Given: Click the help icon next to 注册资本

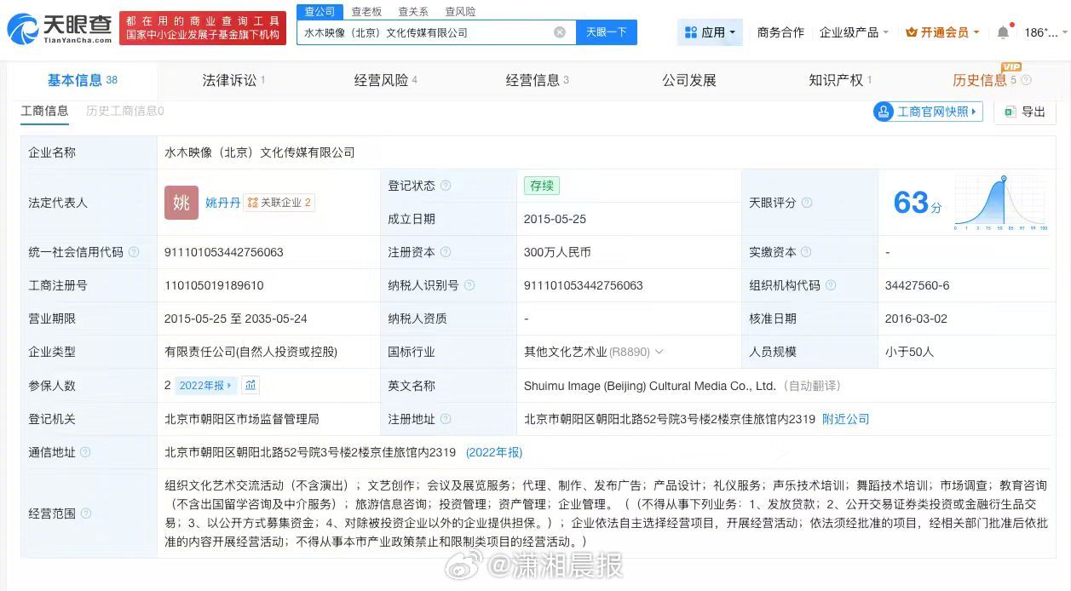Looking at the screenshot, I should tap(446, 252).
